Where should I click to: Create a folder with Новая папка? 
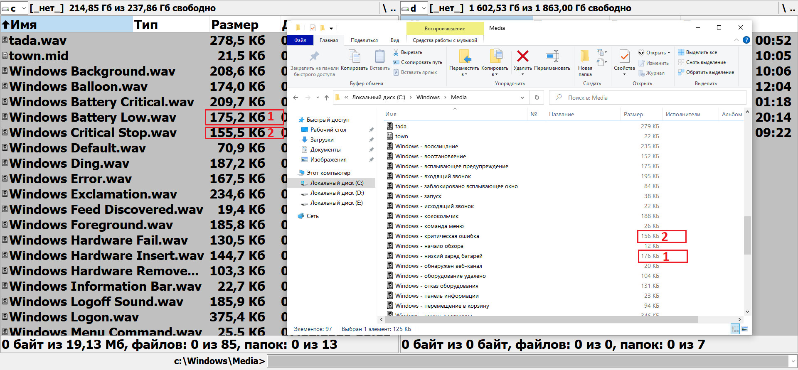coord(585,63)
